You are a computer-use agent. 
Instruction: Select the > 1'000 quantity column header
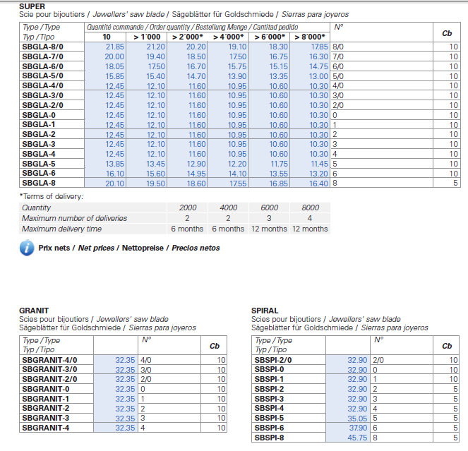147,37
